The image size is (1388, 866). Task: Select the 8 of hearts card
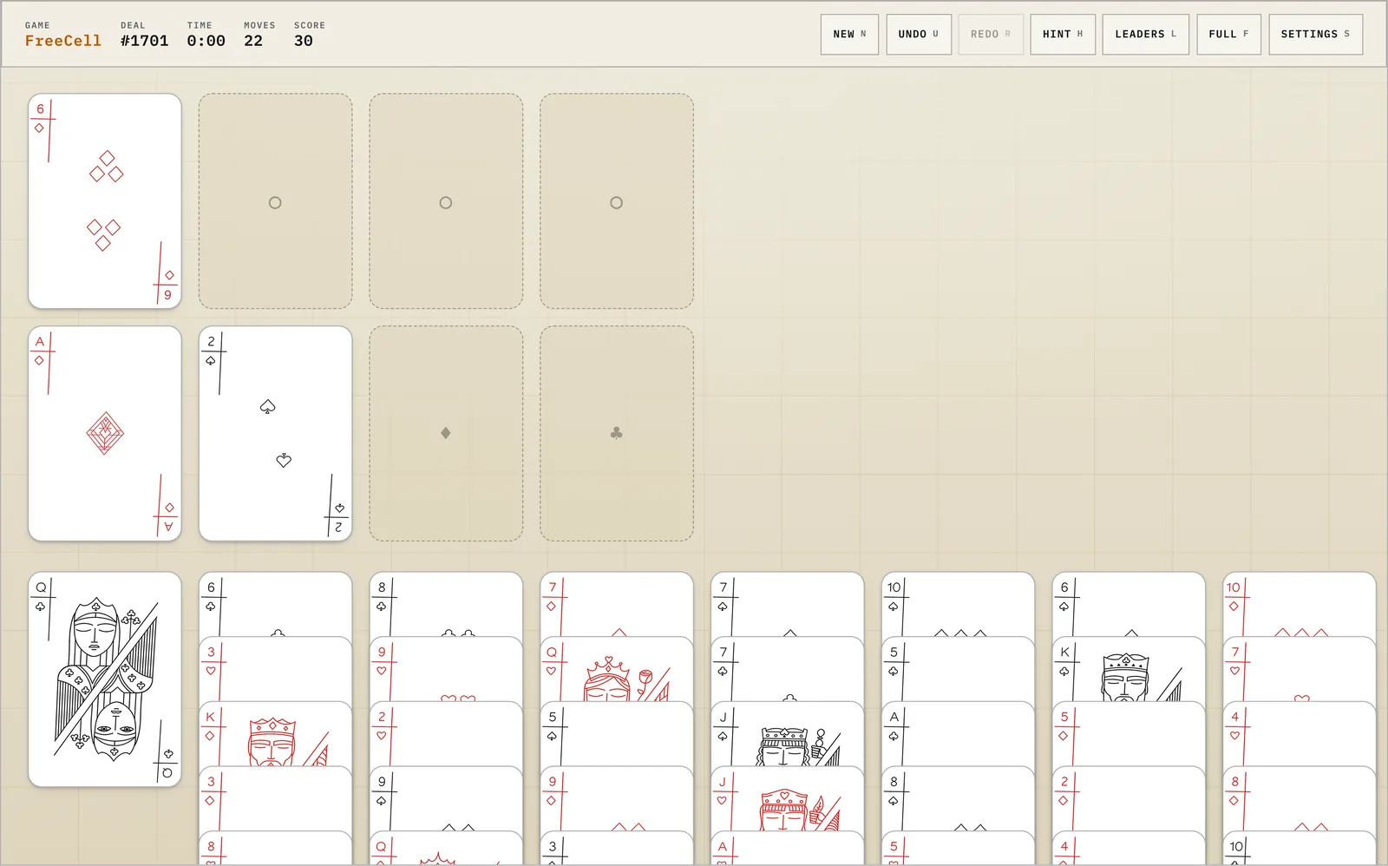pyautogui.click(x=275, y=848)
